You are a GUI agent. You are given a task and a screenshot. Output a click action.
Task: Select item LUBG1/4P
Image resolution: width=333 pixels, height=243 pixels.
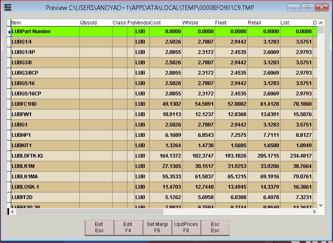(x=45, y=52)
